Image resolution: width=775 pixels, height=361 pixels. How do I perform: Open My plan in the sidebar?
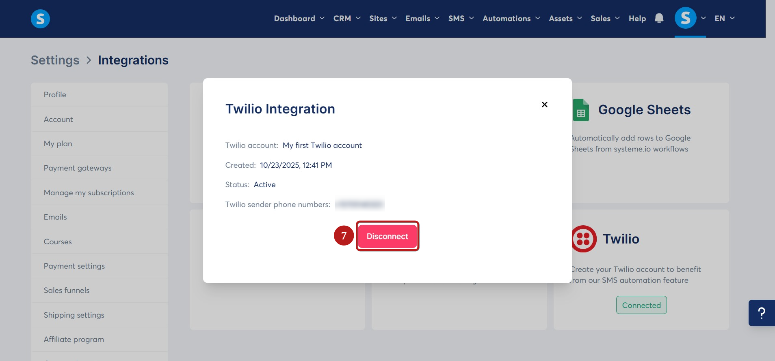pos(99,144)
